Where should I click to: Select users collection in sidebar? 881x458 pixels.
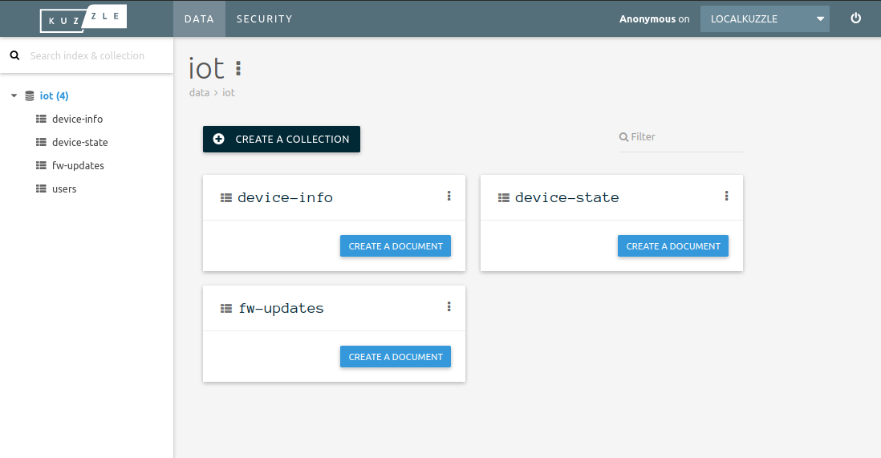tap(64, 189)
